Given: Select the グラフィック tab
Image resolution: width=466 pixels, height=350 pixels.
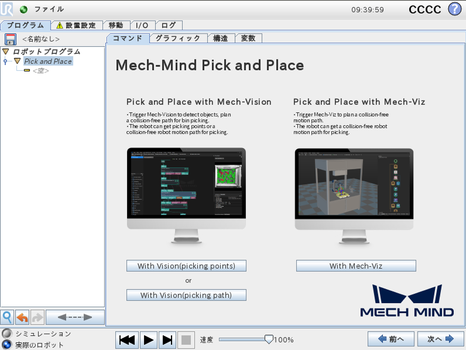Looking at the screenshot, I should click(x=178, y=38).
